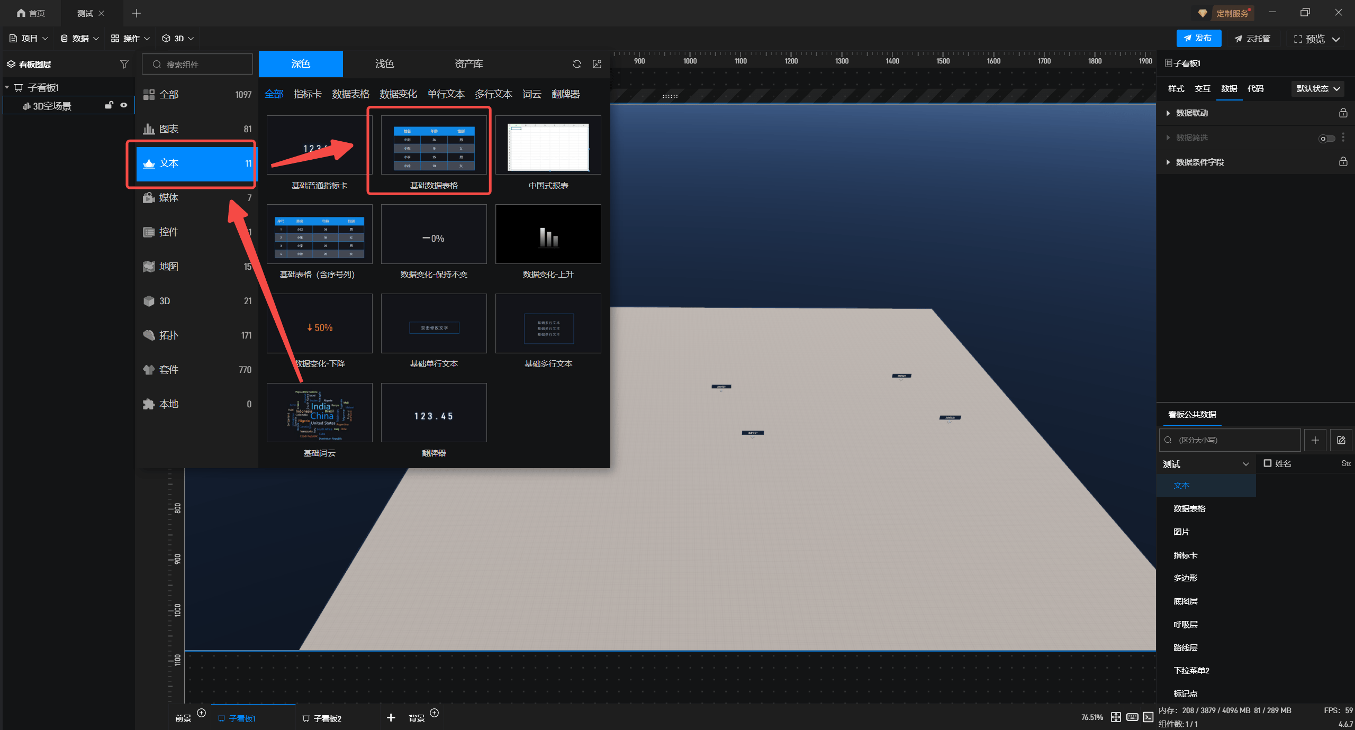Click the keyboard shortcuts icon in the status bar
1355x730 pixels.
pos(1132,717)
